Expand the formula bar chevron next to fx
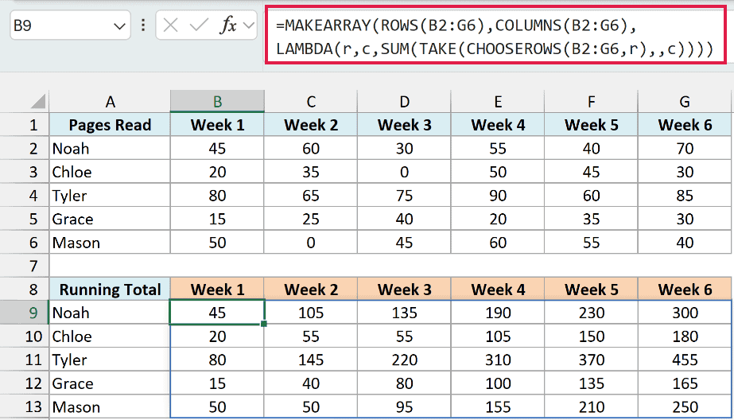 249,25
